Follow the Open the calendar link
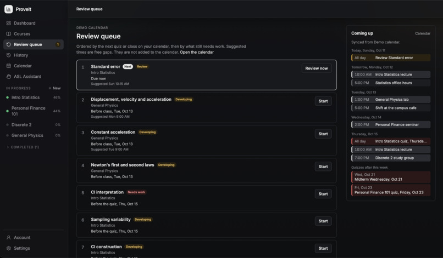 click(x=197, y=52)
